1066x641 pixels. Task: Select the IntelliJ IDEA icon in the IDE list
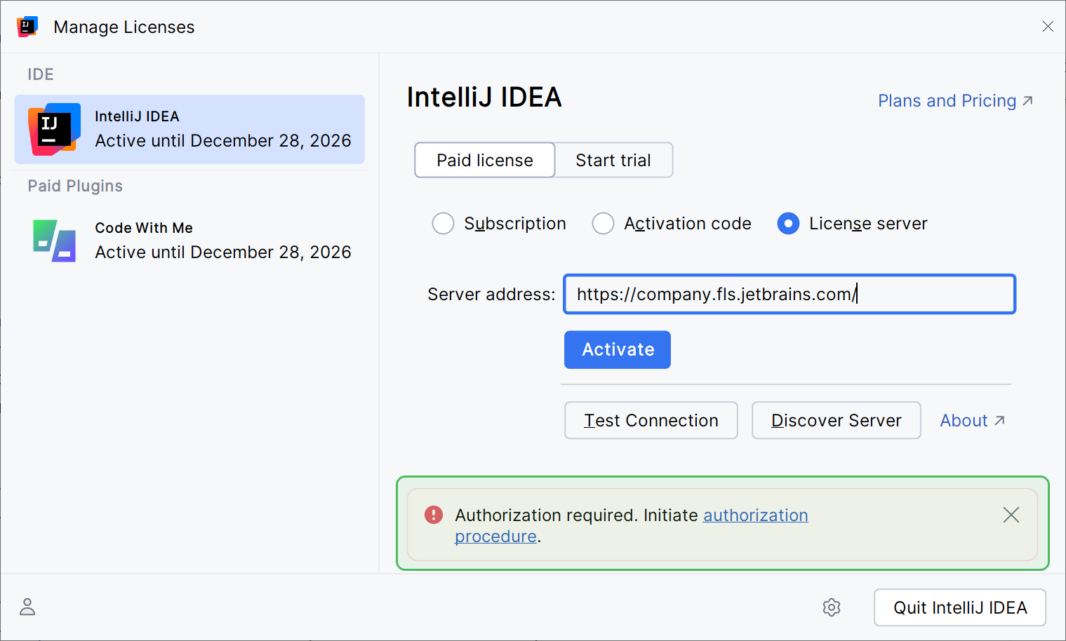[53, 130]
